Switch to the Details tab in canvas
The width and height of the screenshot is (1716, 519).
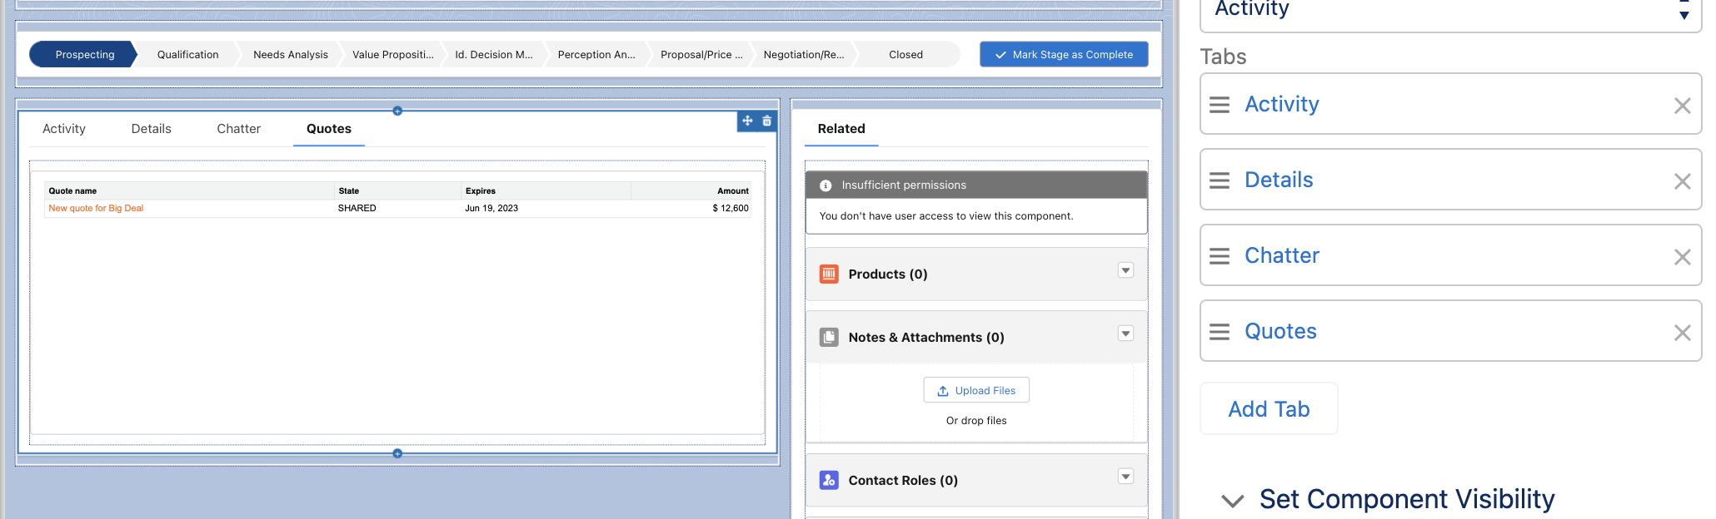152,129
